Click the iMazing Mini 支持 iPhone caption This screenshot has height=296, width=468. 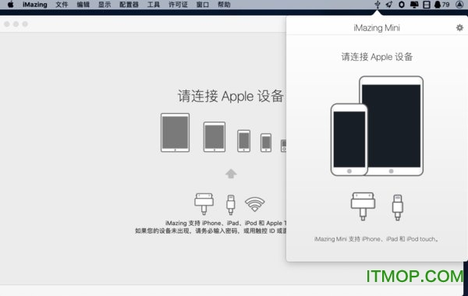[376, 239]
